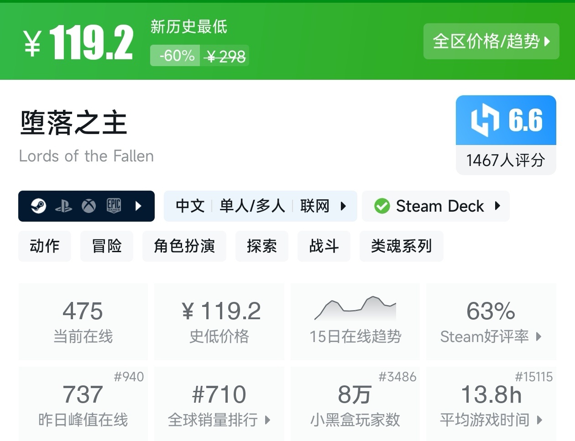Viewport: 575px width, 441px height.
Task: Click the Xbox platform icon
Action: pos(89,206)
